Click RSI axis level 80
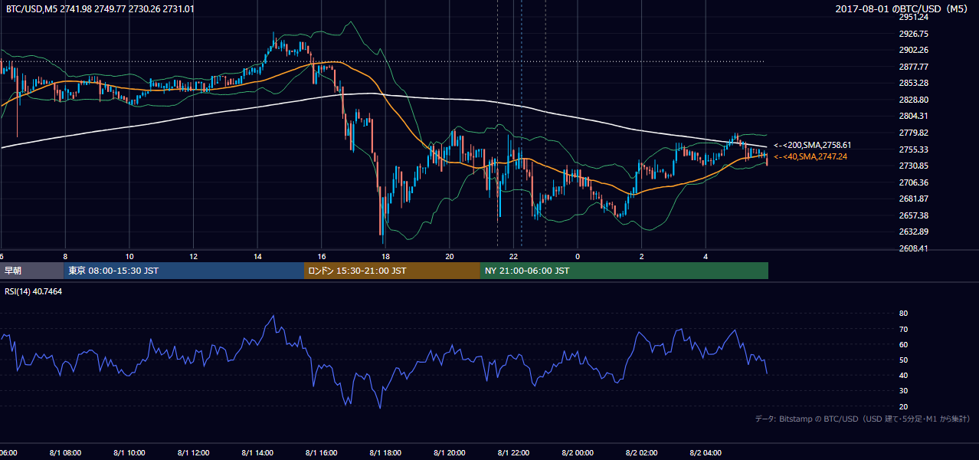The image size is (979, 460). pyautogui.click(x=903, y=314)
